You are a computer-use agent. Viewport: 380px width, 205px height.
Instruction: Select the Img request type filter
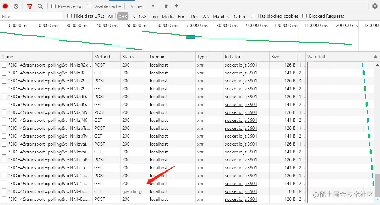[x=154, y=17]
